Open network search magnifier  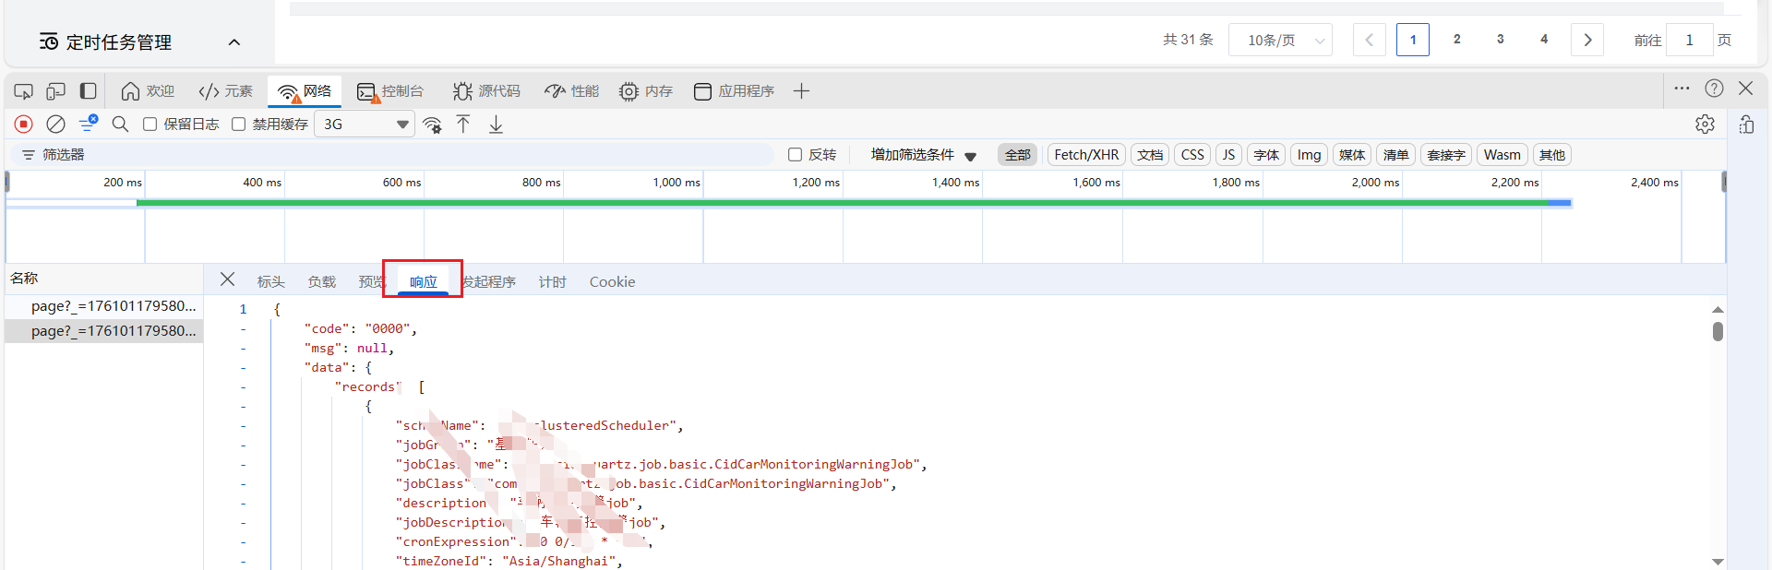[x=120, y=124]
